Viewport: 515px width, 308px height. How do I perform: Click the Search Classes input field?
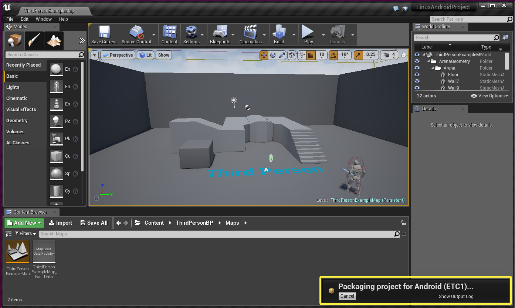coord(42,55)
